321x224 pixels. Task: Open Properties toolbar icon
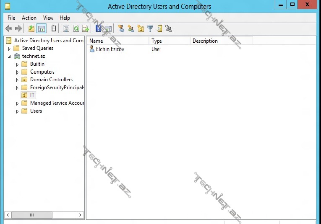66,28
